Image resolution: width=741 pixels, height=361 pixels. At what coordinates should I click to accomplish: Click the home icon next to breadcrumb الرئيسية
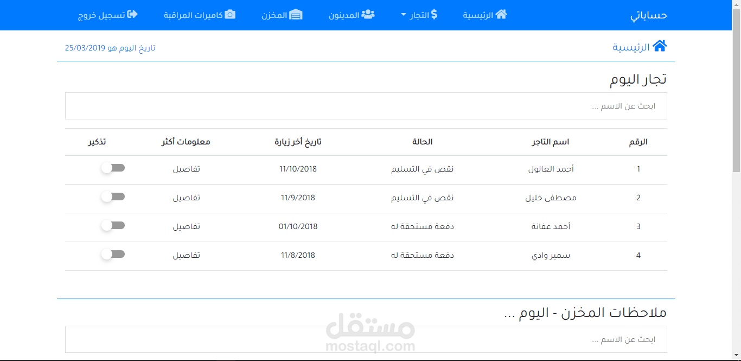point(660,46)
